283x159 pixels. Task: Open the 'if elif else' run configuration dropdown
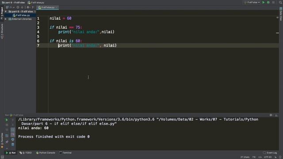(x=252, y=2)
